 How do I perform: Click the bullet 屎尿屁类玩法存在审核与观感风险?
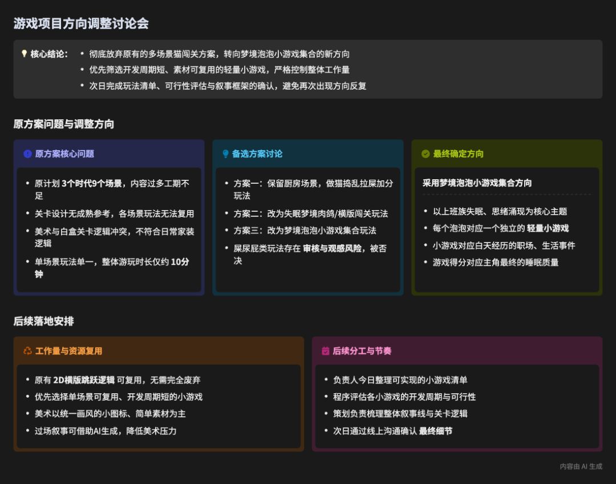point(310,255)
